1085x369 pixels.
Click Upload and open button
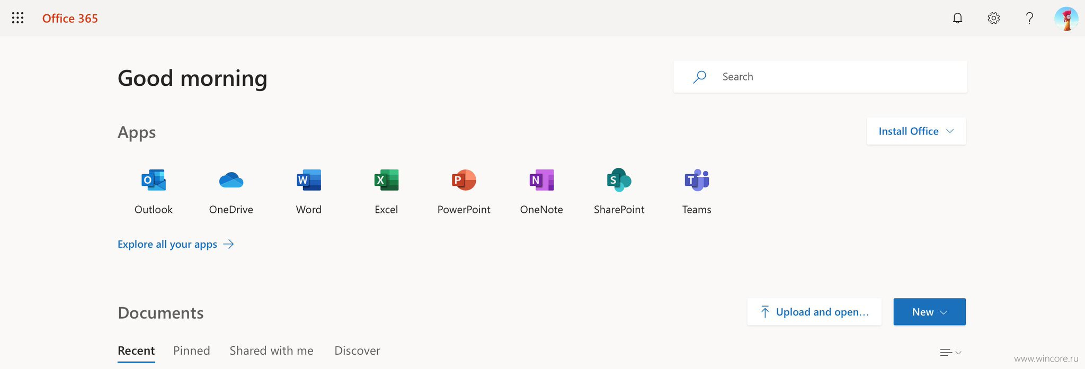pos(814,312)
